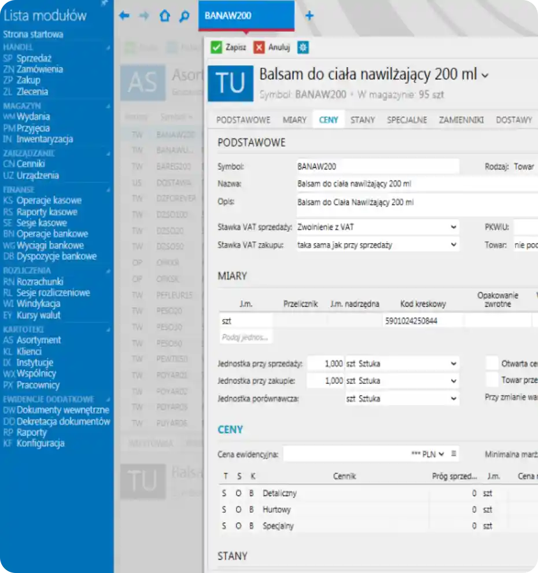The image size is (538, 573).
Task: Go to home via house icon
Action: pos(165,16)
